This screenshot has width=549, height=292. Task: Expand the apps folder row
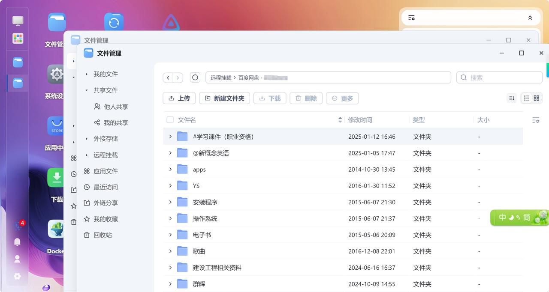(x=170, y=169)
